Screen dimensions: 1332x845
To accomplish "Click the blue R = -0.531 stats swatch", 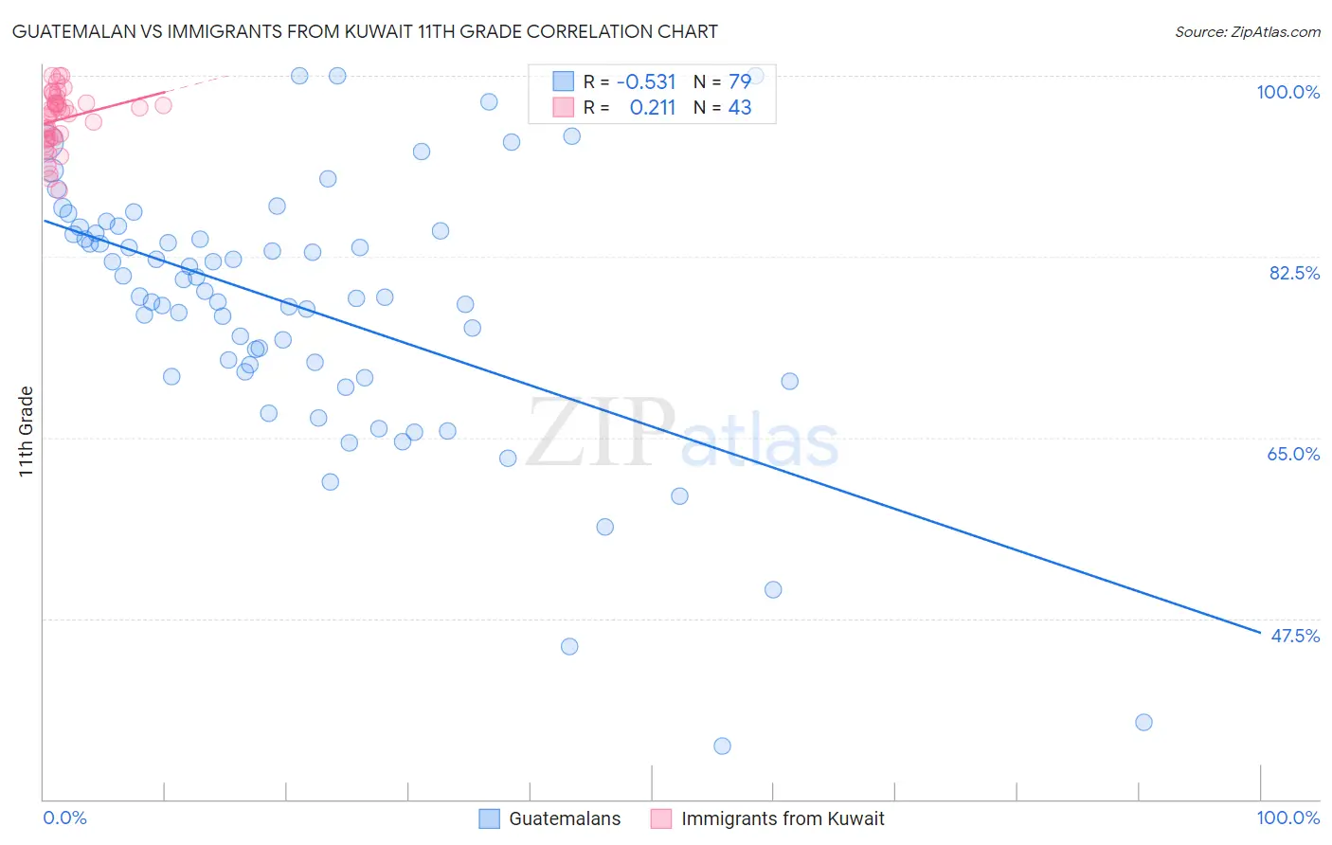I will point(564,81).
